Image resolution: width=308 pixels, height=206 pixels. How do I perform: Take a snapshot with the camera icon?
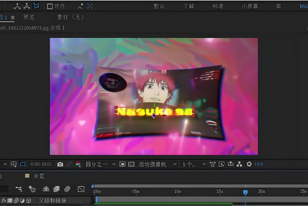tap(60, 164)
